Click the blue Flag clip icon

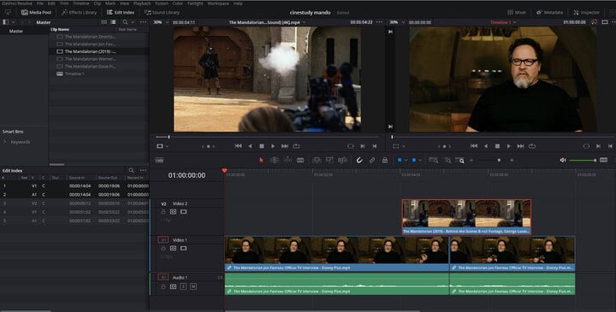(x=400, y=160)
